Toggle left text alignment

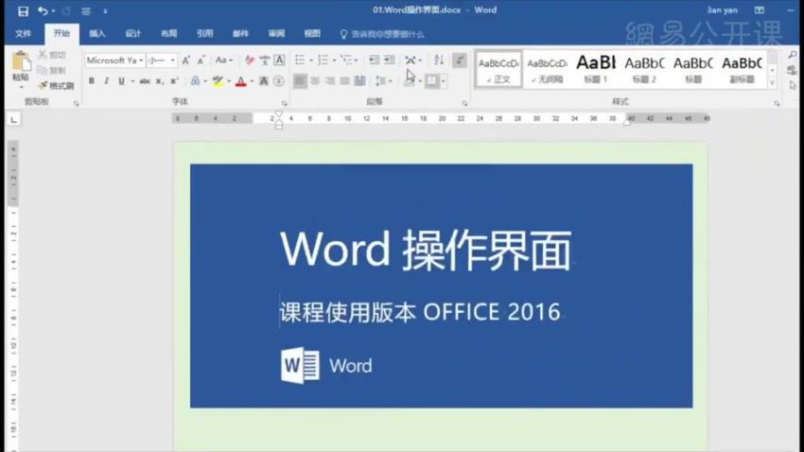tap(300, 81)
